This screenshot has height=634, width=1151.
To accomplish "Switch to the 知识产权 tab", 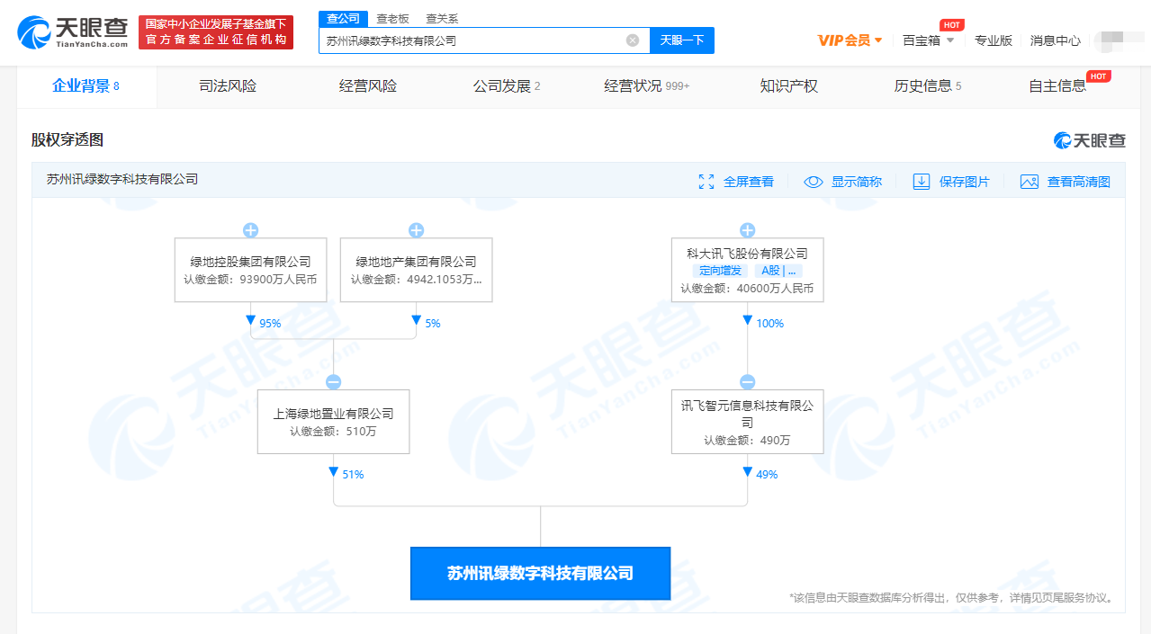I will [788, 86].
